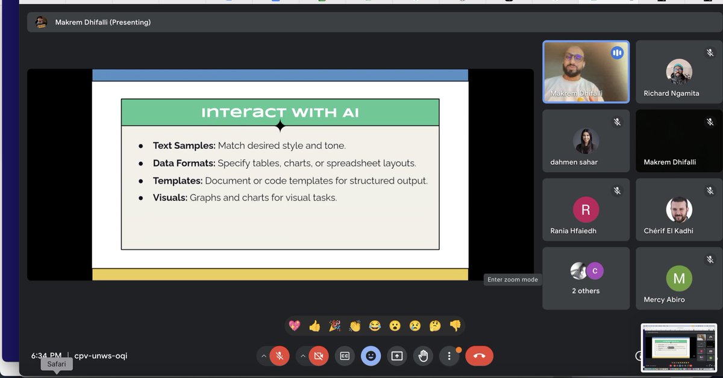723x378 pixels.
Task: Open more options three-dot menu
Action: (x=449, y=356)
